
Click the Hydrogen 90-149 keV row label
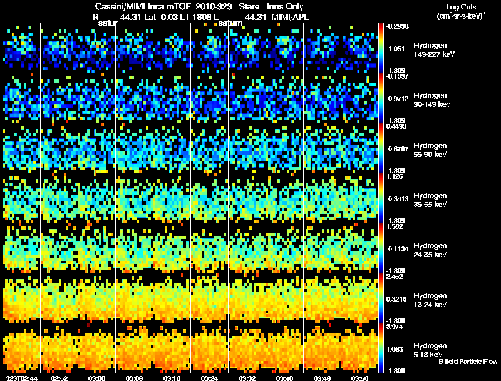point(431,100)
